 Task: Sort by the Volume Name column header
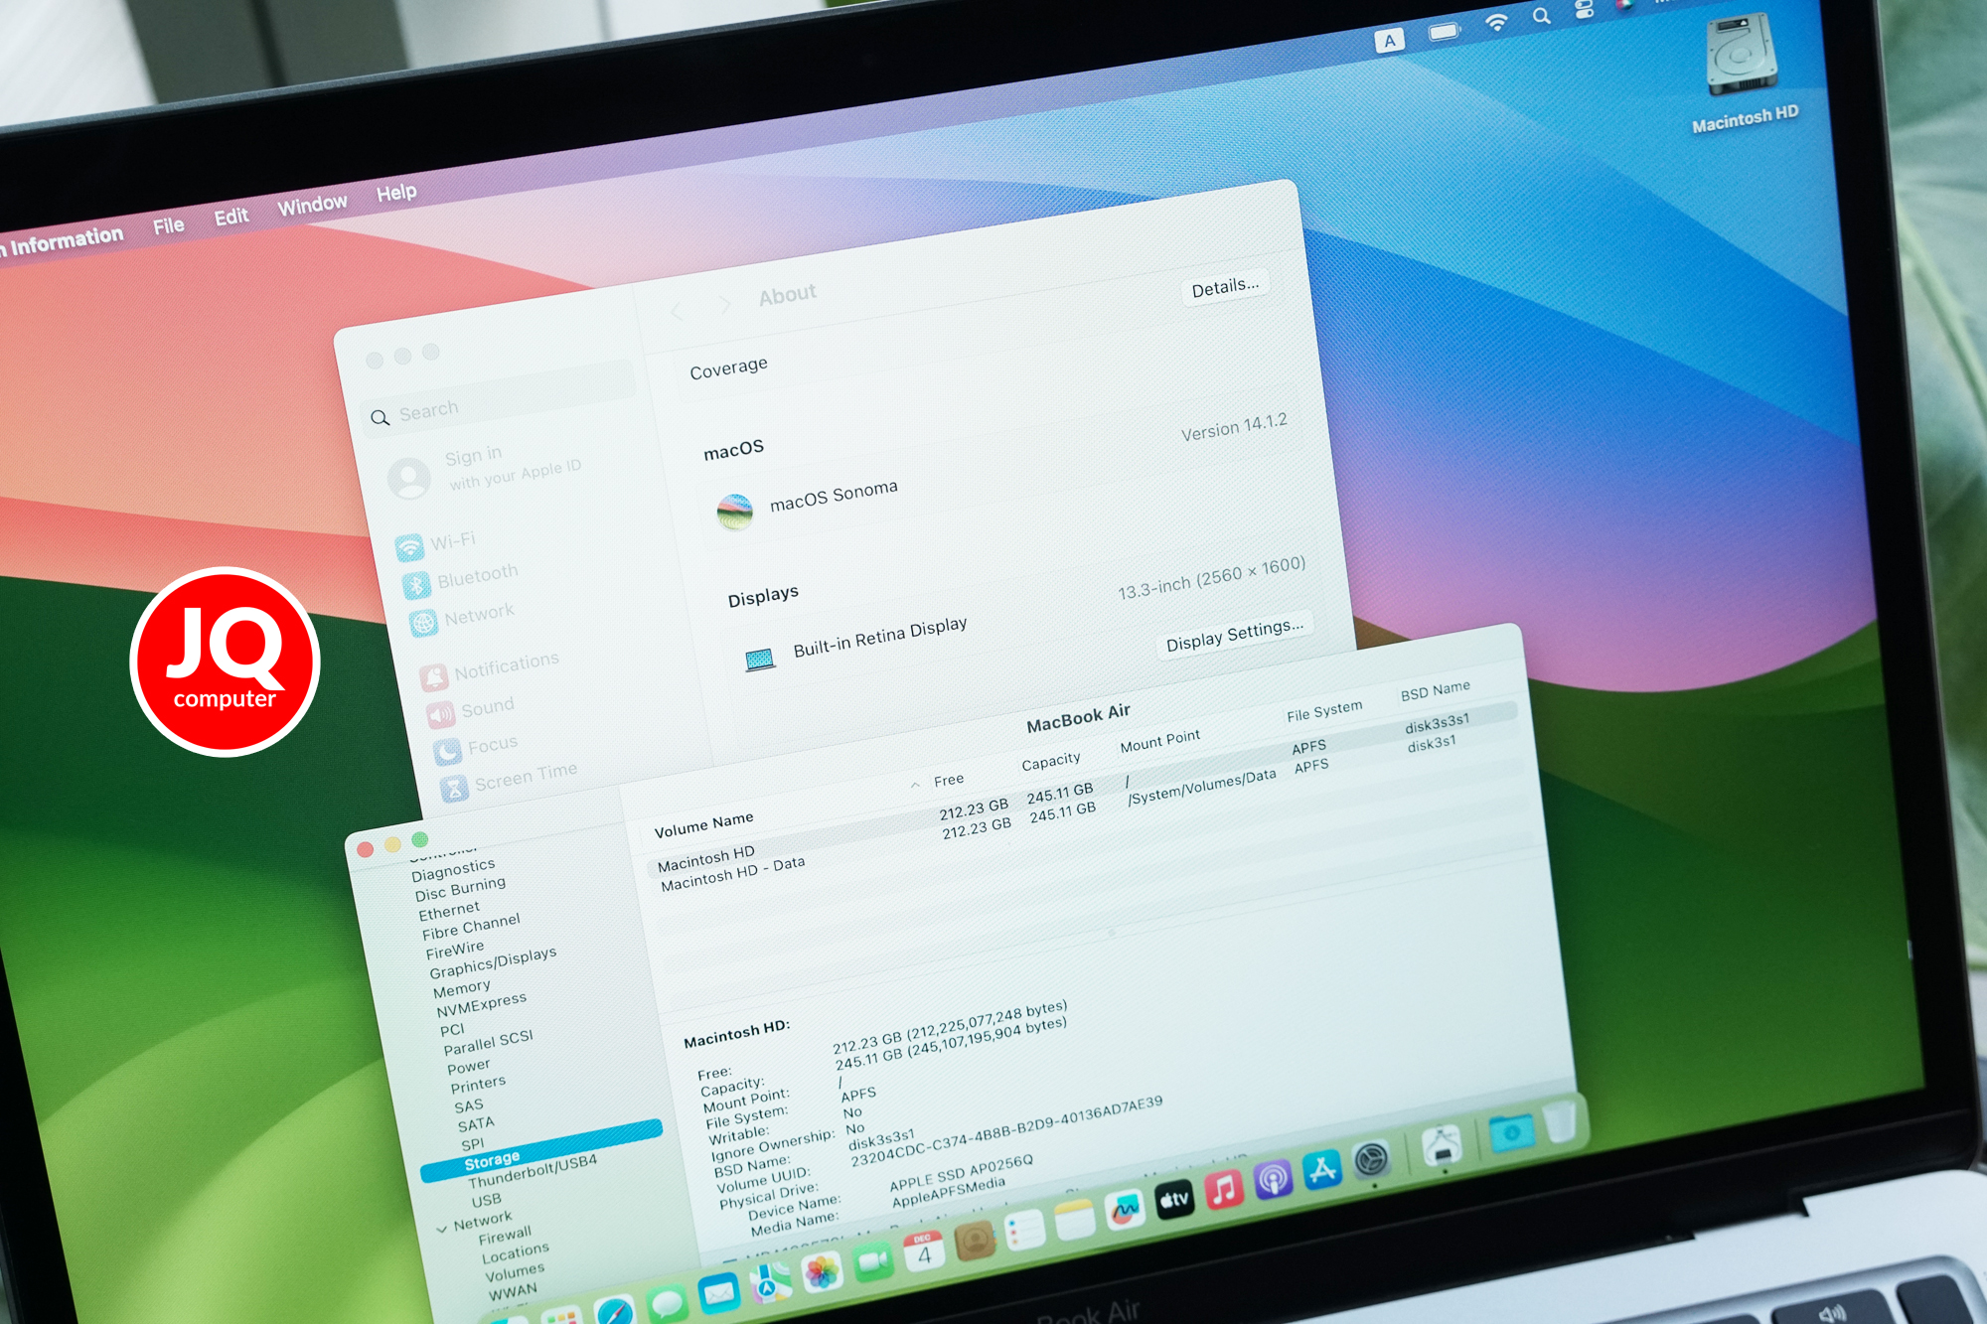point(703,824)
